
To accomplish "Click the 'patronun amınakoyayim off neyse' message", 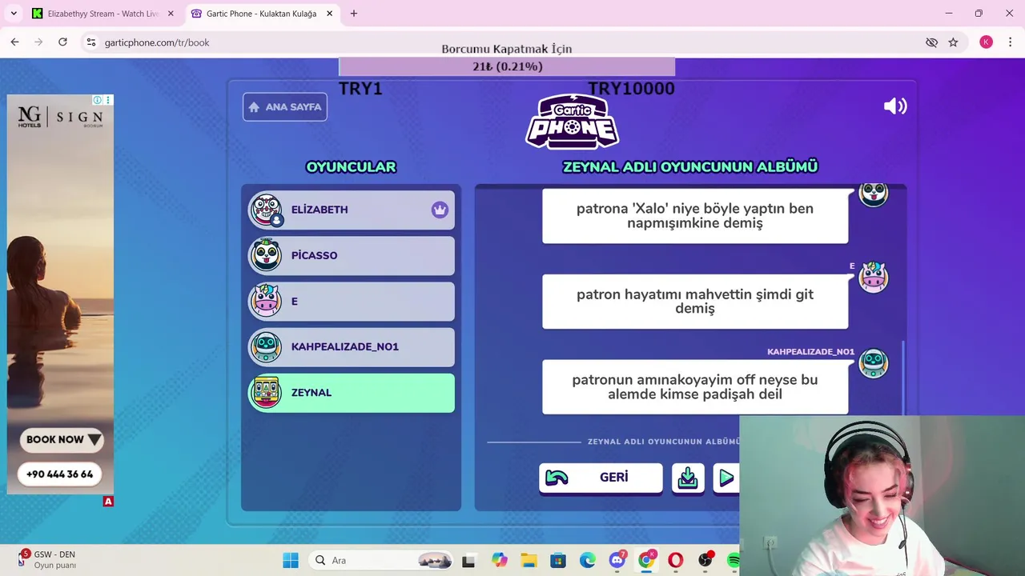I will point(695,387).
